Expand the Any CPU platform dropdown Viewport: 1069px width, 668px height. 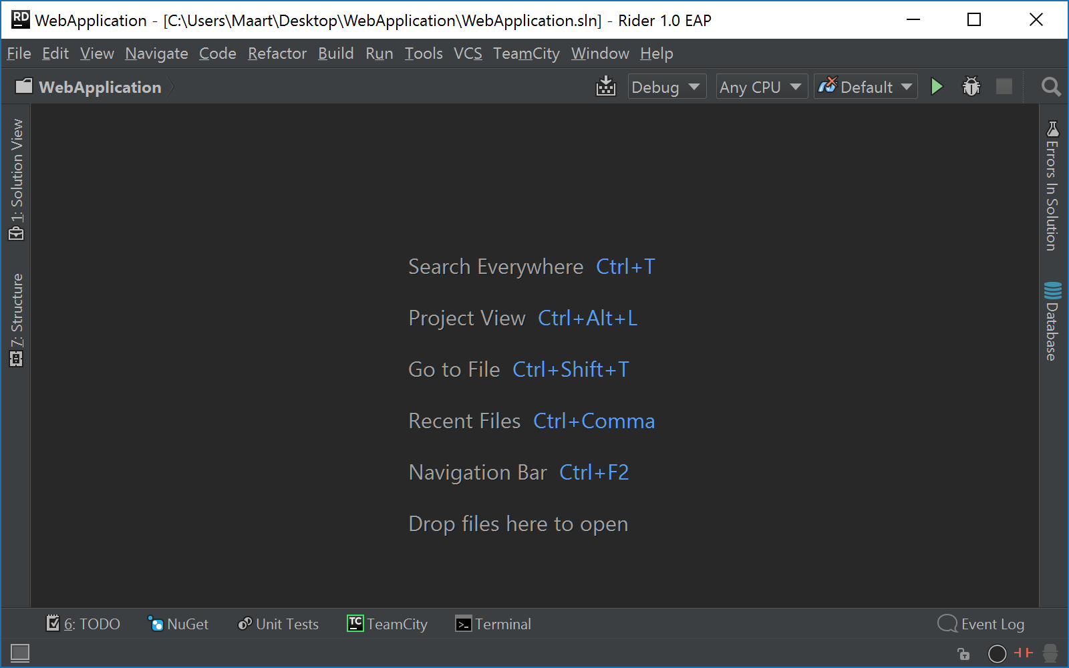762,87
